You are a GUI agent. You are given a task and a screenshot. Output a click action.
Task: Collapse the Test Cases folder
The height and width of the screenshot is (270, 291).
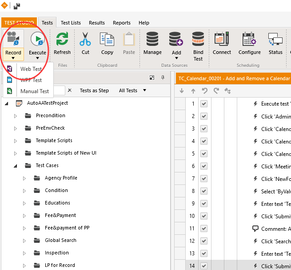tap(16, 166)
